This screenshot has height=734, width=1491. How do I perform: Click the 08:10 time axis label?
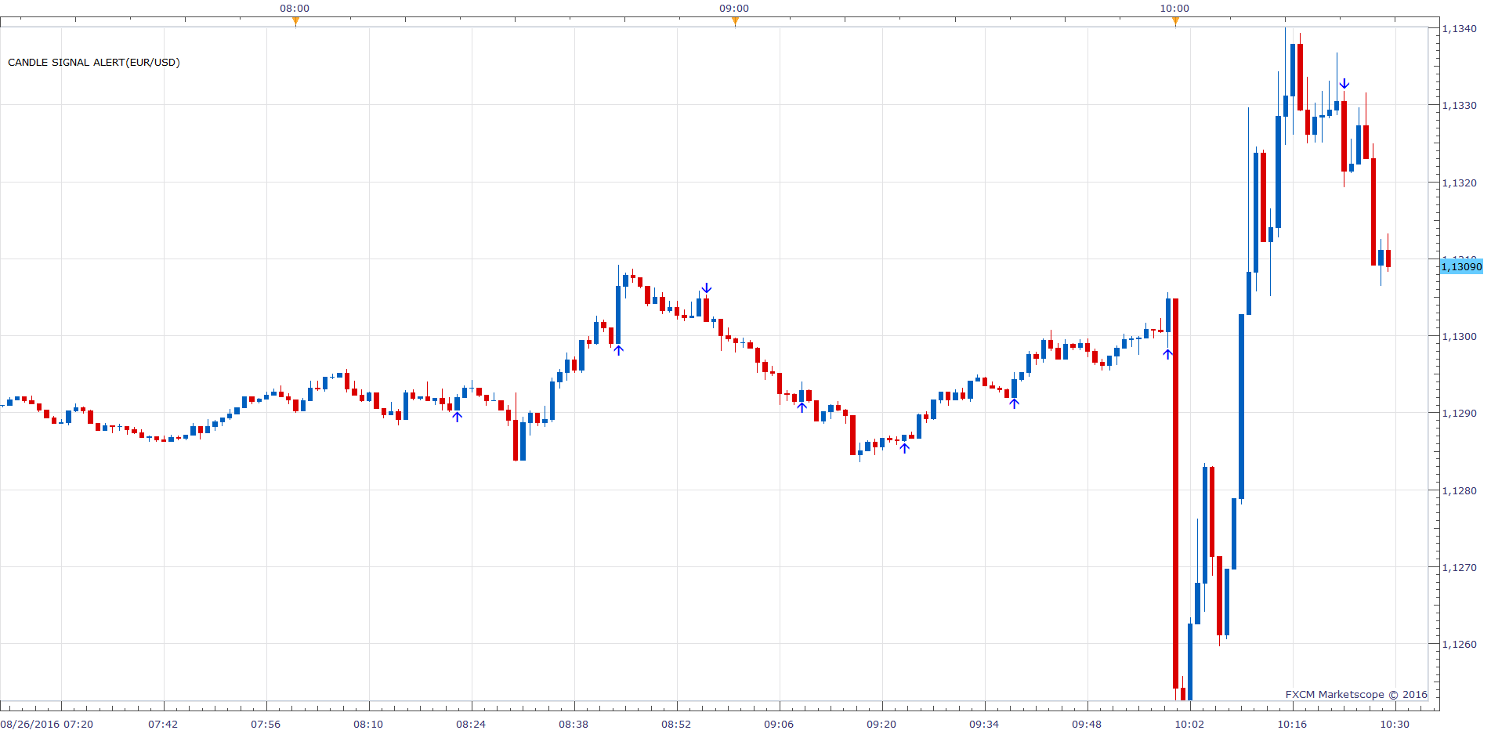point(368,725)
